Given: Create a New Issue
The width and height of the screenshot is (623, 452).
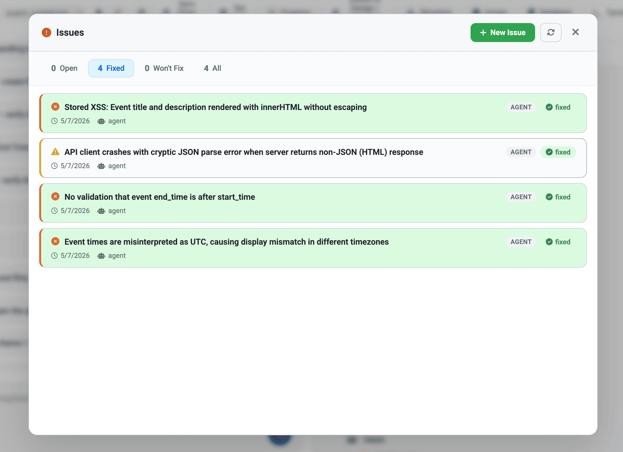Looking at the screenshot, I should pos(503,33).
